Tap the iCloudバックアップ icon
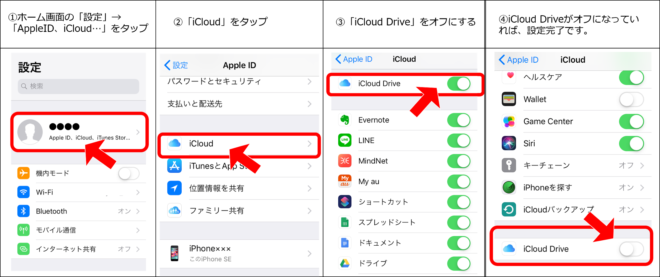Screen dimensions: 660x277 (509, 210)
